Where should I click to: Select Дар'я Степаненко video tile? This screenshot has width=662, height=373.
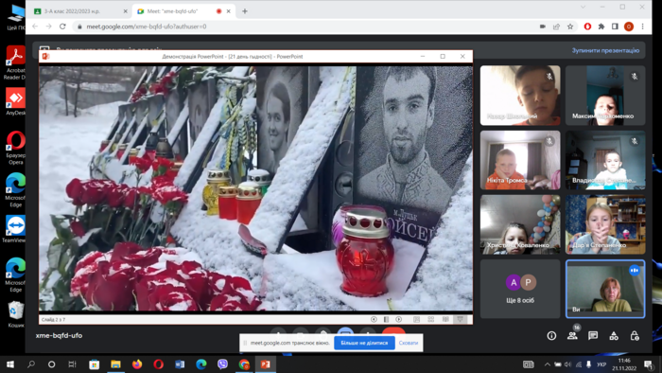(605, 224)
